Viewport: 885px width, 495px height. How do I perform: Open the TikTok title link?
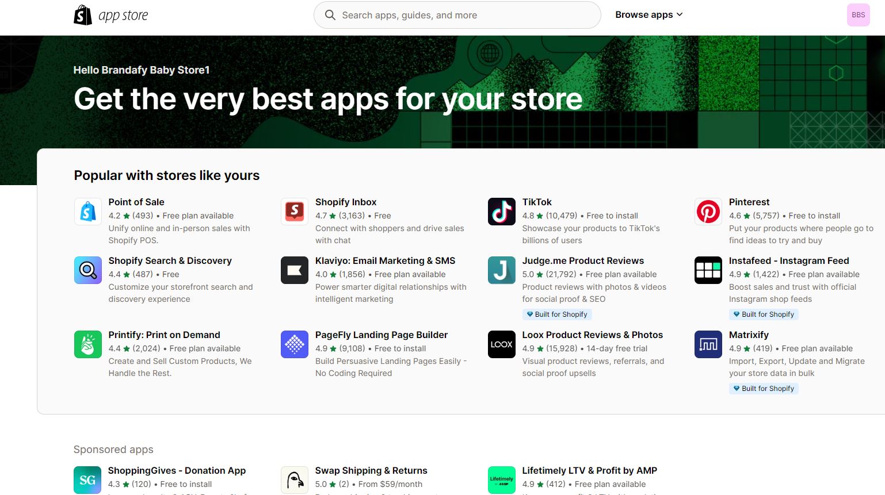[x=537, y=202]
